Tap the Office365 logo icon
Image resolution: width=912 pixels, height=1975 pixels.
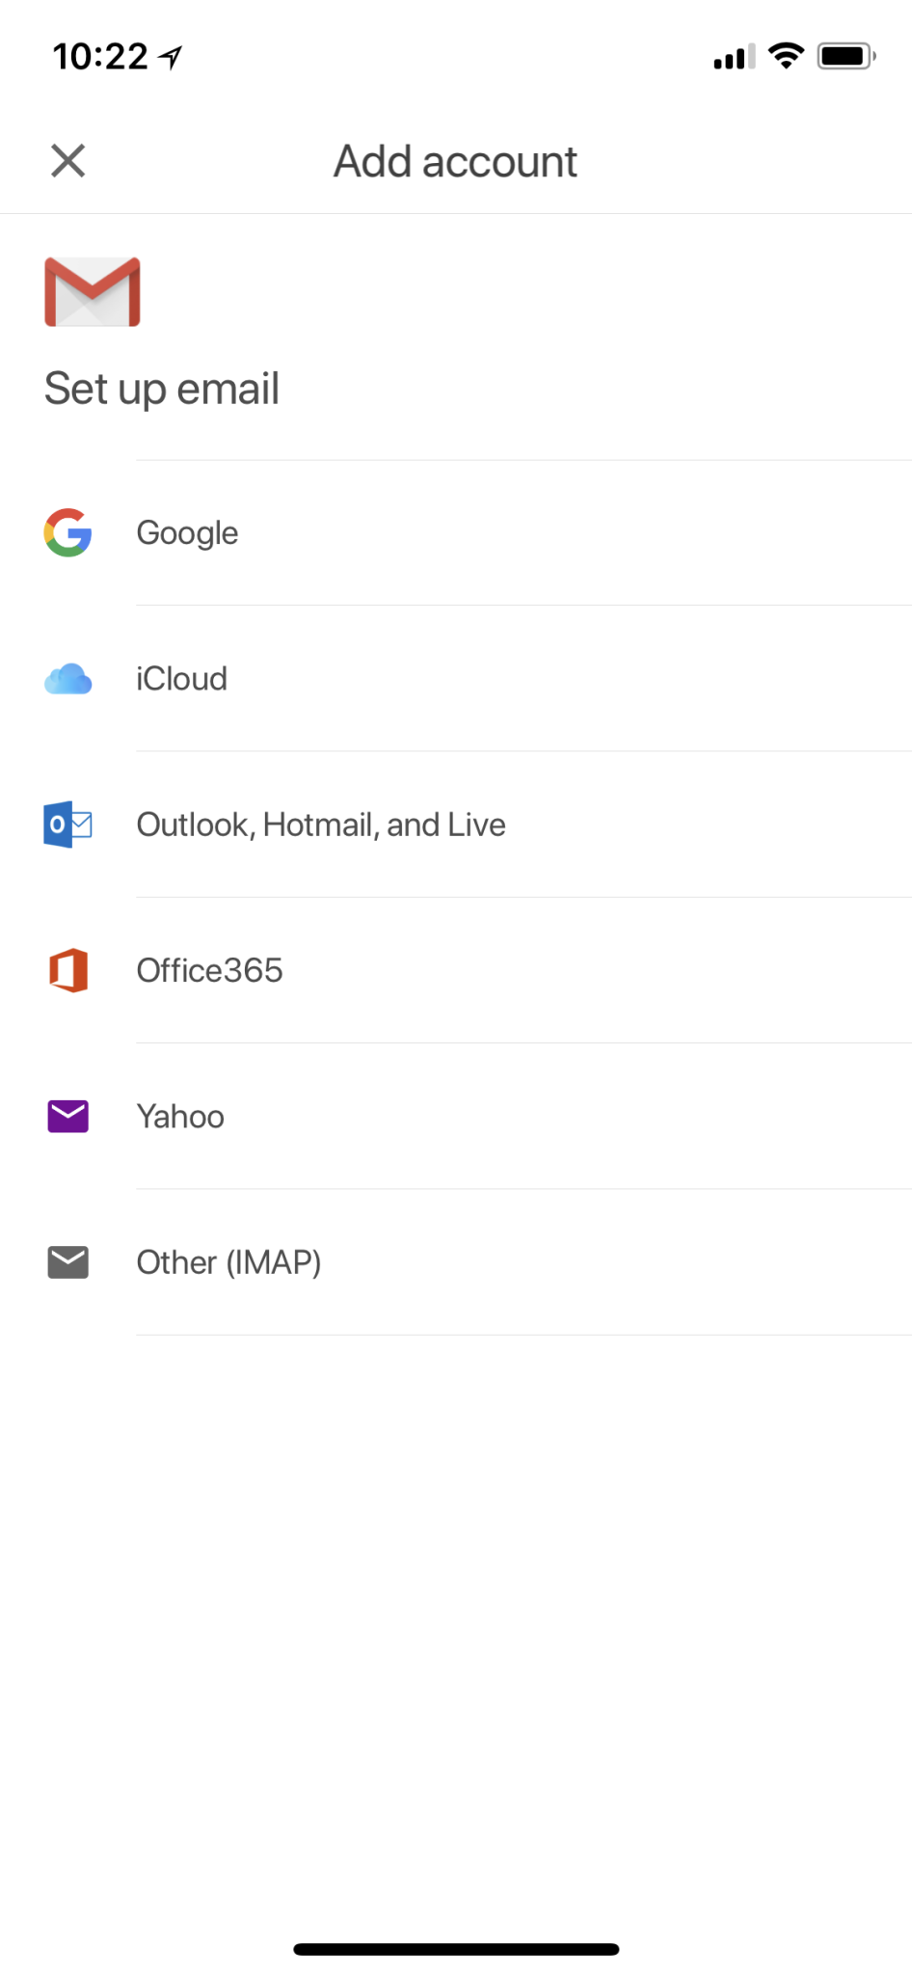point(68,970)
